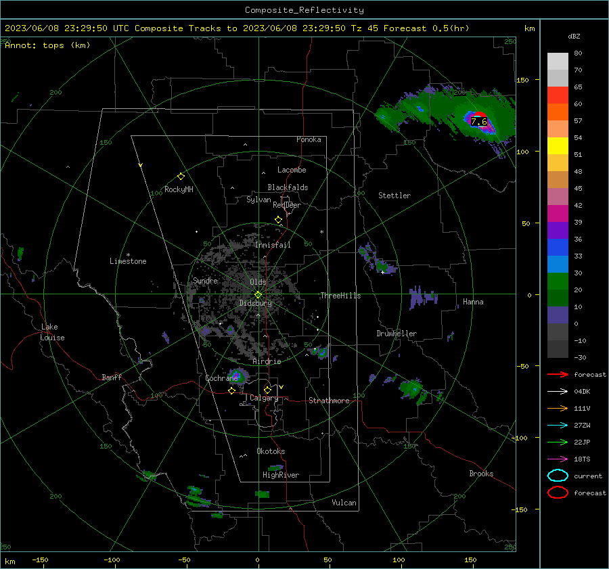Click the Stettler town label
Screen dimensions: 609x569
(x=394, y=196)
